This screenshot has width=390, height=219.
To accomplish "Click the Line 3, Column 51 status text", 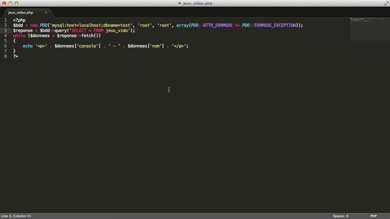I will (16, 216).
